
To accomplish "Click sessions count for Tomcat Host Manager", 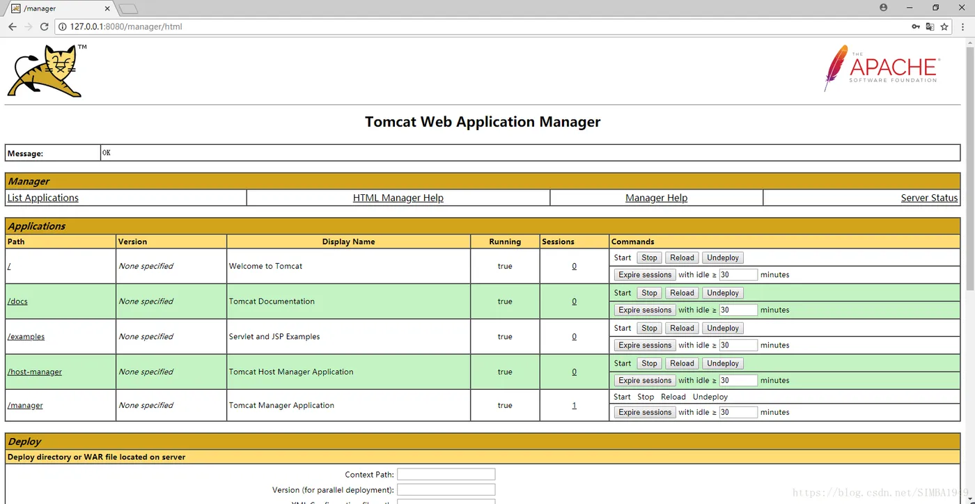I will pyautogui.click(x=574, y=372).
